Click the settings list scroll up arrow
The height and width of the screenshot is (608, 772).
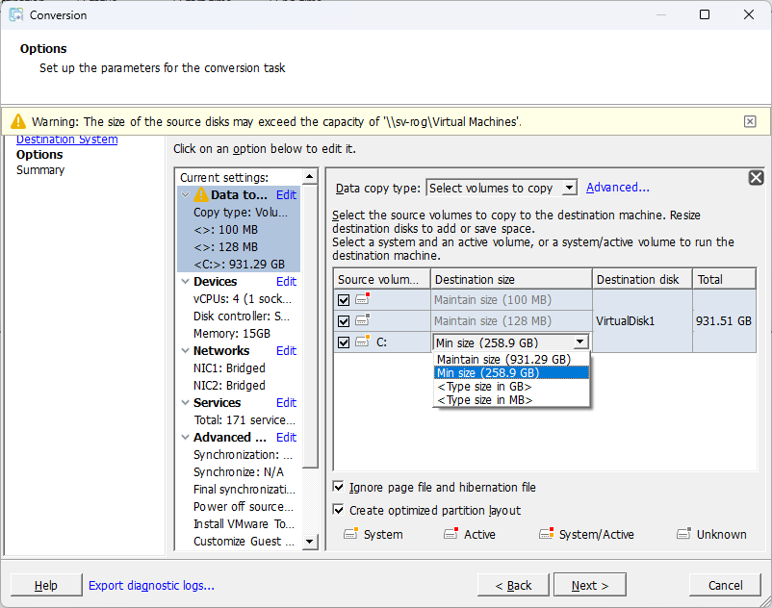coord(310,176)
